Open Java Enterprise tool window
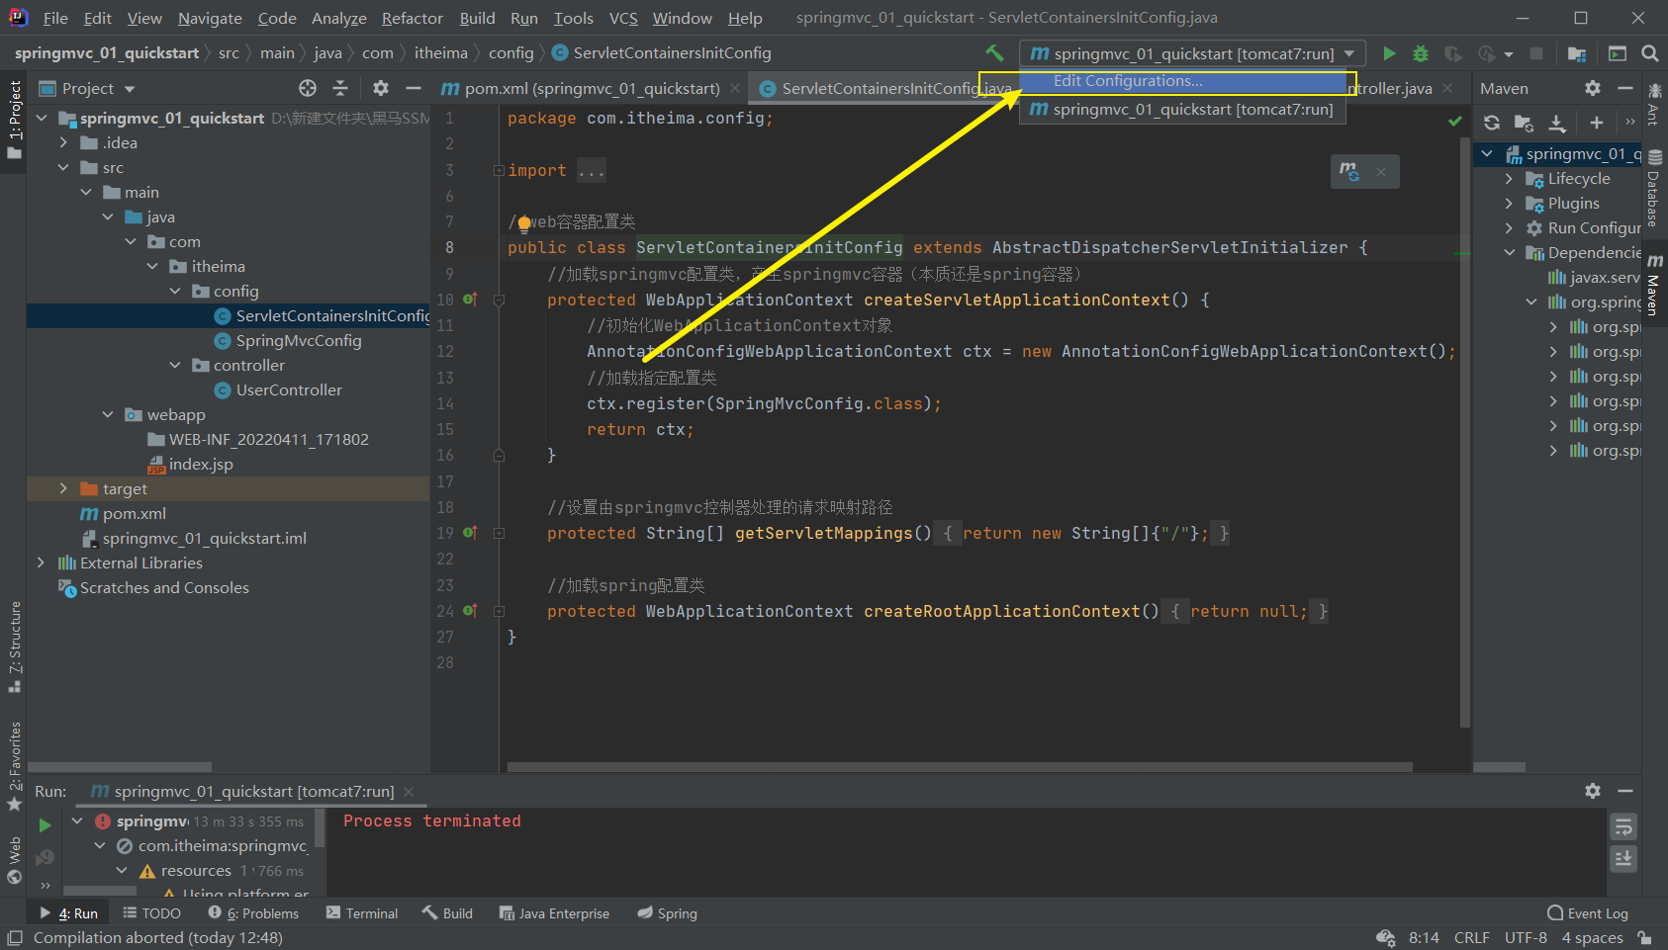 (x=554, y=913)
